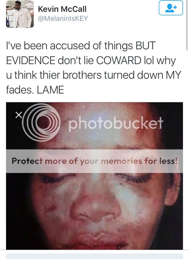This screenshot has height=259, width=189.
Task: Click the scrollbar on the right edge
Action: (187, 25)
